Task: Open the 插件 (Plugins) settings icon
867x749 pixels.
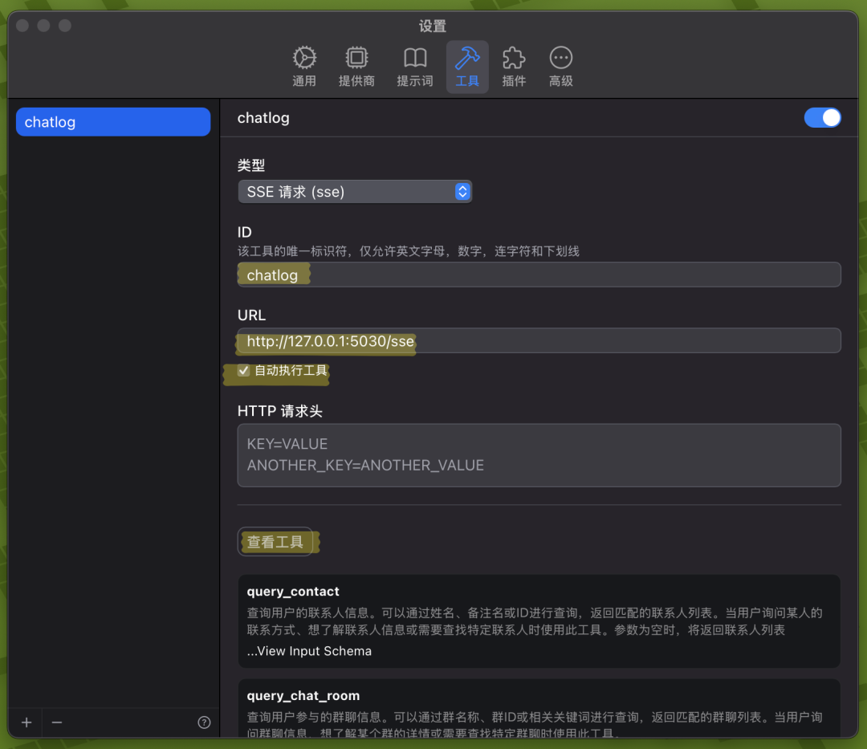Action: [513, 66]
